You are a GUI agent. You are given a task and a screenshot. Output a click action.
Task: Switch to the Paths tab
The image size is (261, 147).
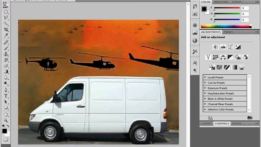click(237, 123)
